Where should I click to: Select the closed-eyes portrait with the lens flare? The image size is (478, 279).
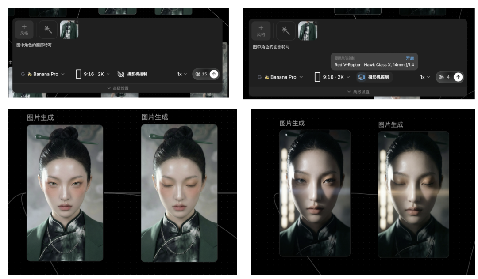413,193
